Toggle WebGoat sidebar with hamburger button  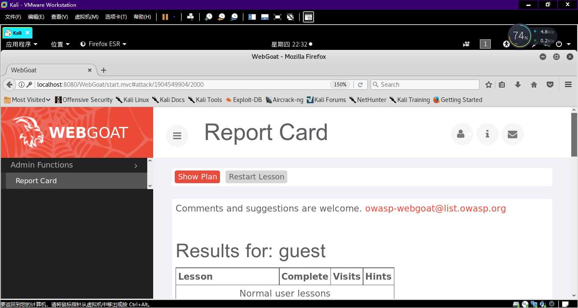click(x=177, y=136)
